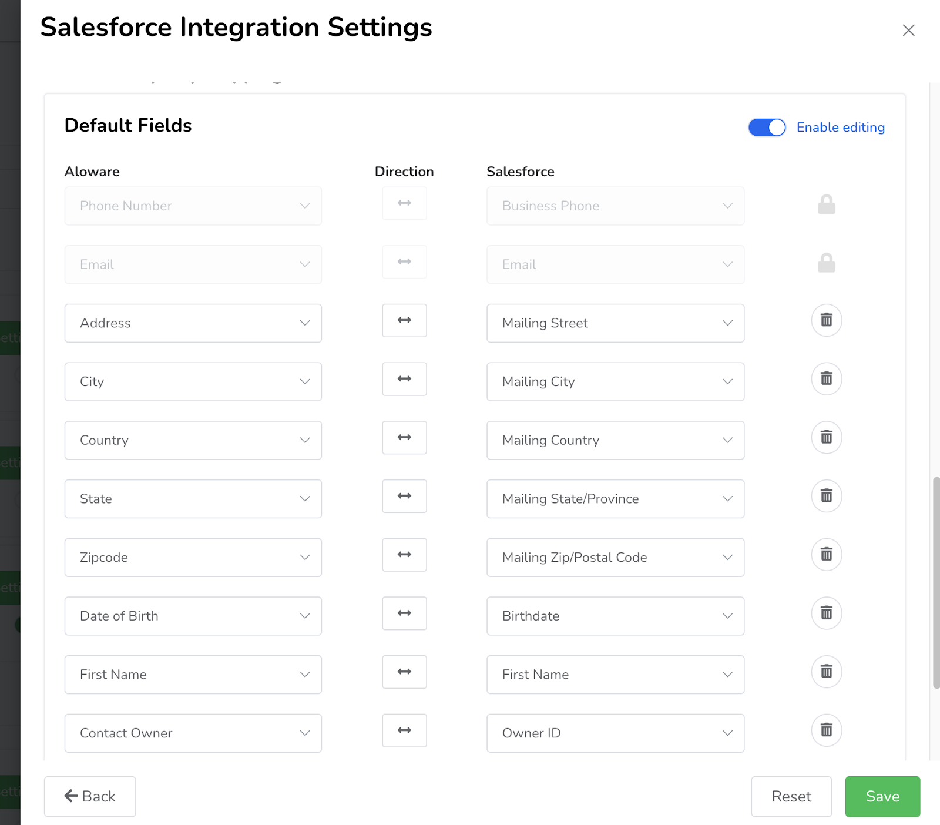Viewport: 940px width, 825px height.
Task: Change sync direction for Contact Owner row
Action: 404,730
